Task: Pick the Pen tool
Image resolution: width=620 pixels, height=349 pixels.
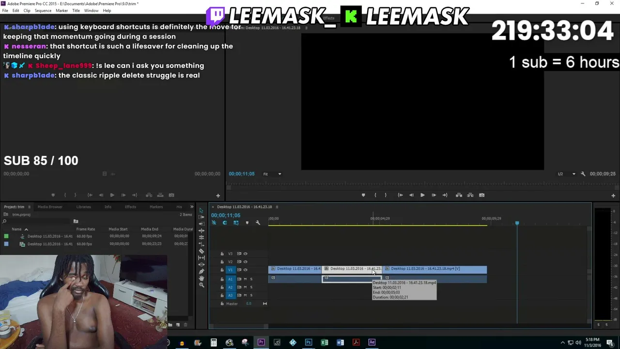Action: click(201, 271)
